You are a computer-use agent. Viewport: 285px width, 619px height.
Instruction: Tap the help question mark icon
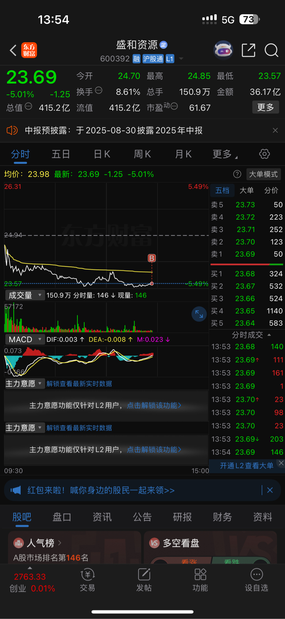[x=237, y=174]
